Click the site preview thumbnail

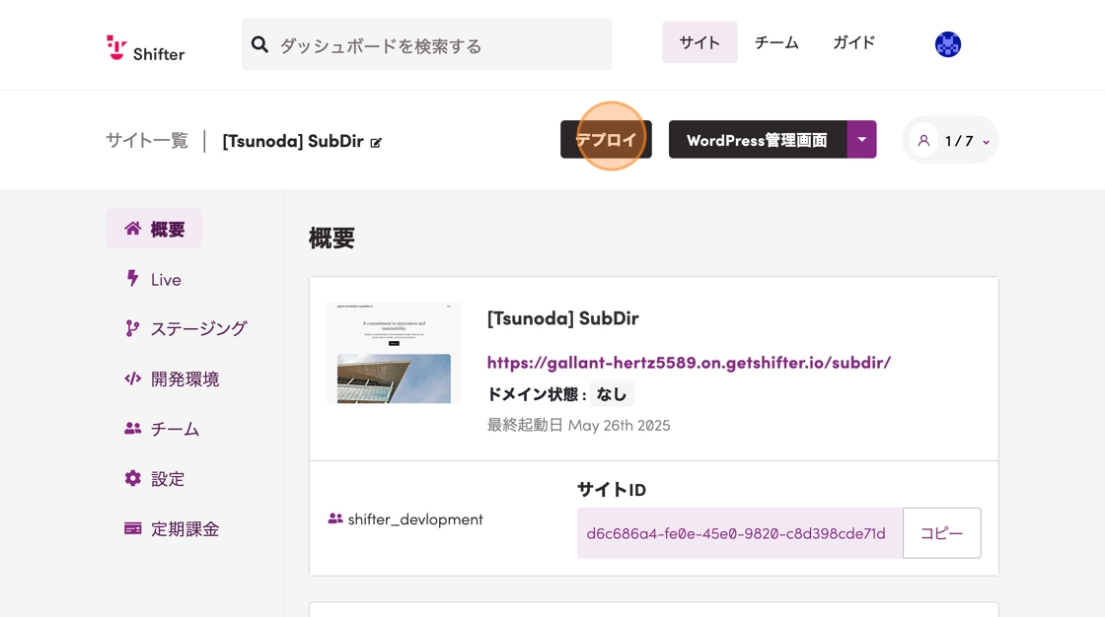coord(394,353)
